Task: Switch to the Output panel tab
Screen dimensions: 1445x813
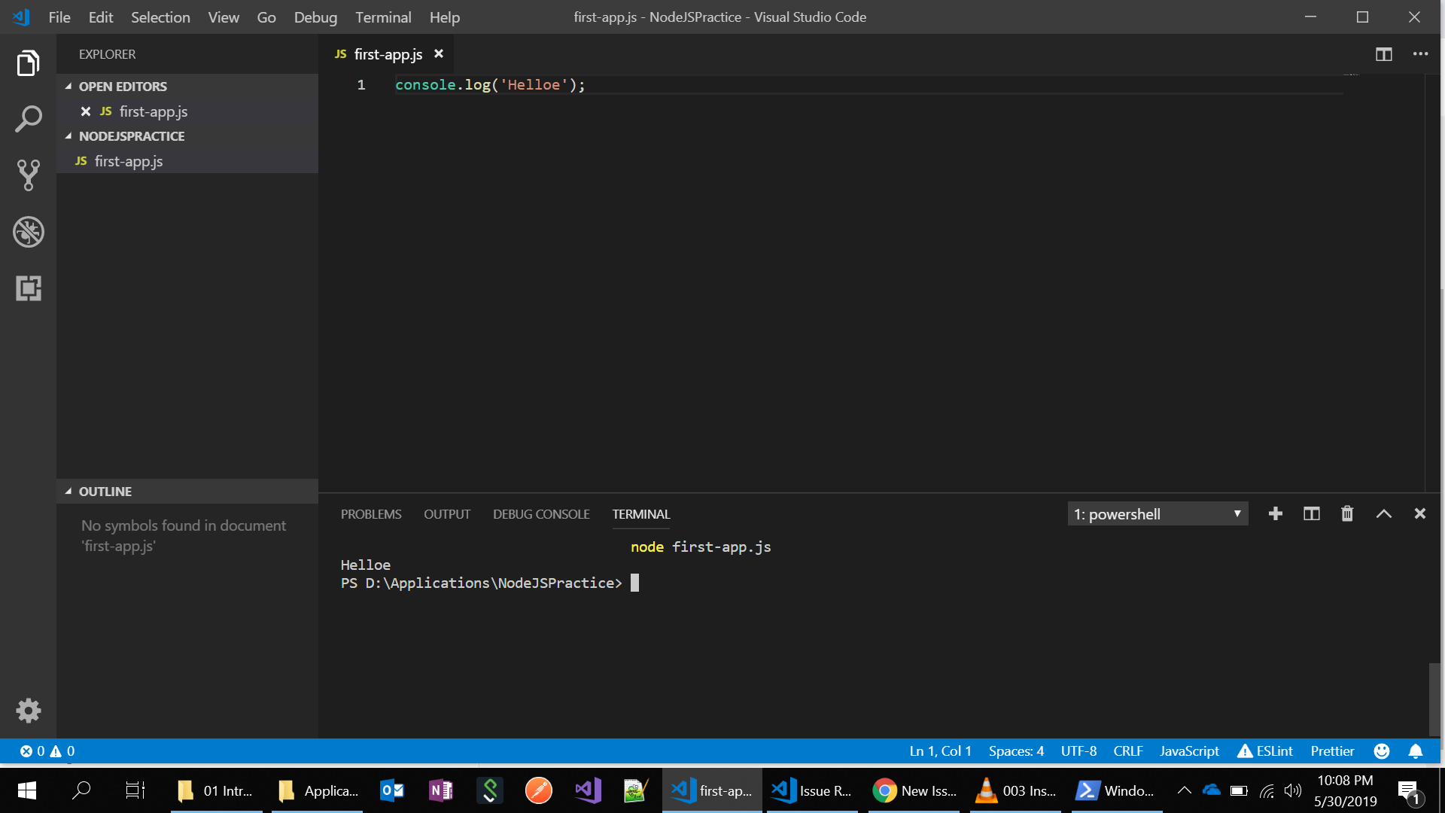Action: pyautogui.click(x=447, y=514)
